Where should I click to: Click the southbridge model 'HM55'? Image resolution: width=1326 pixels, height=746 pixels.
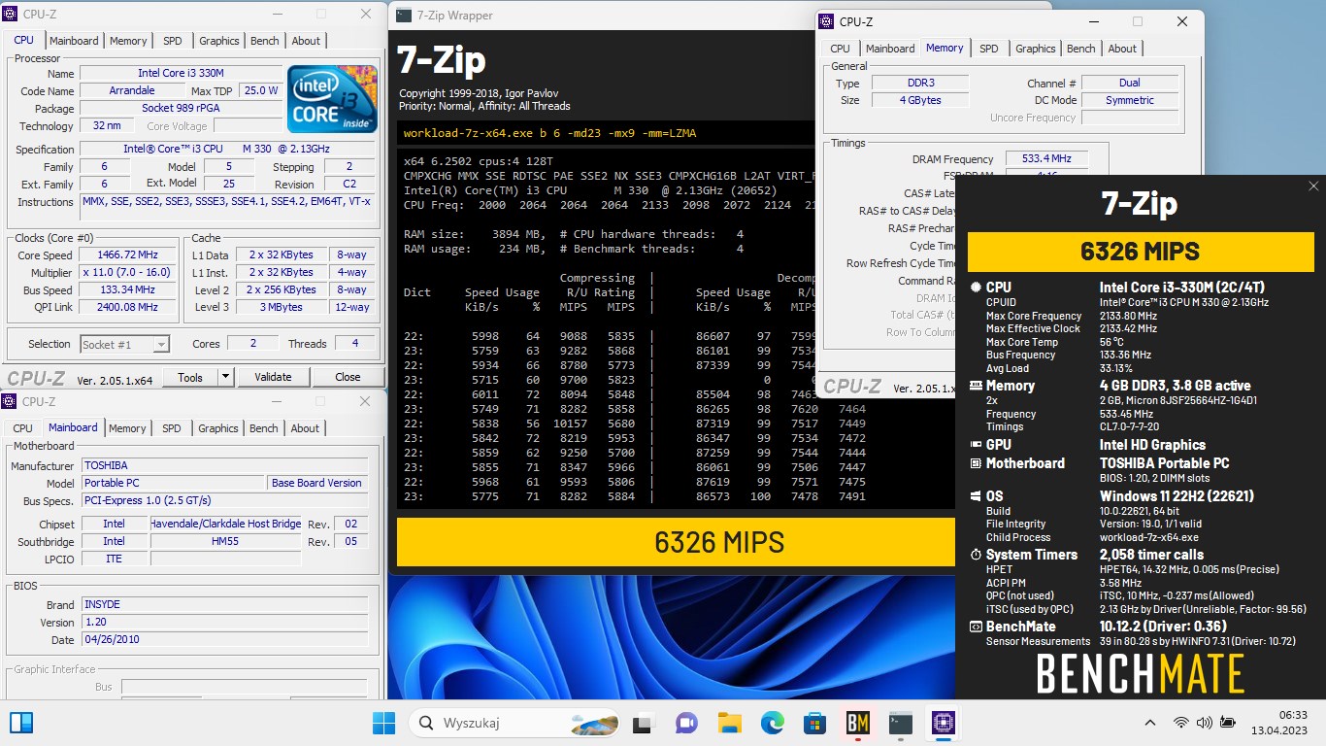point(226,541)
